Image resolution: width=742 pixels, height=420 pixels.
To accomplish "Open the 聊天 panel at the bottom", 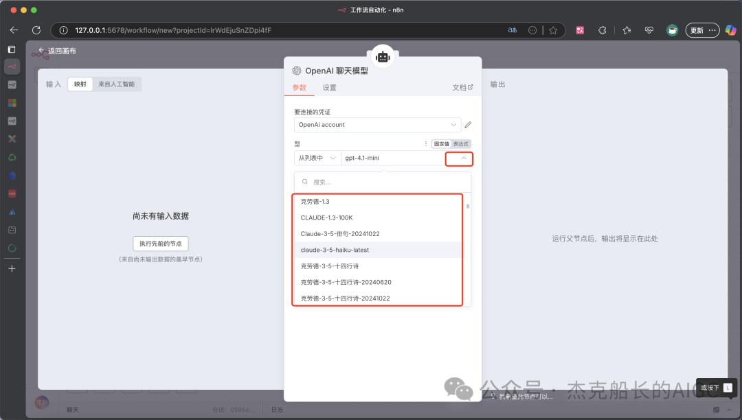I will pyautogui.click(x=72, y=410).
